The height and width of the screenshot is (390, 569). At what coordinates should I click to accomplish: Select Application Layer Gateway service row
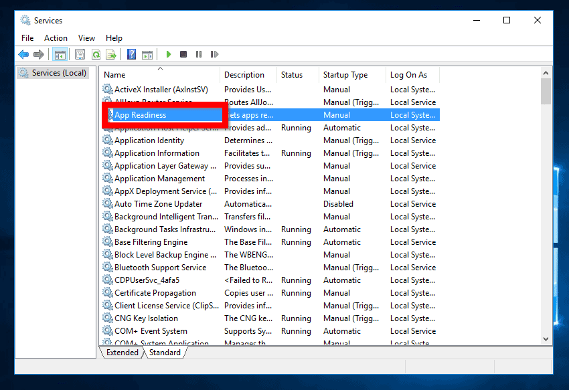click(x=270, y=166)
